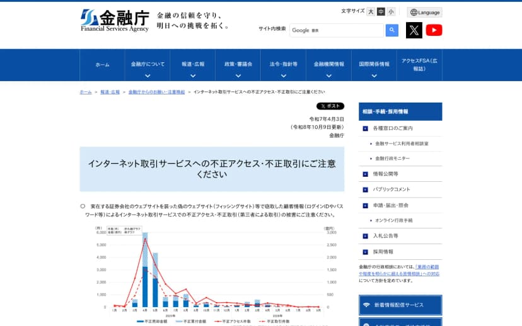Viewport: 522px width, 326px height.
Task: Click square icon beside 入札公告等
Action: (365, 236)
